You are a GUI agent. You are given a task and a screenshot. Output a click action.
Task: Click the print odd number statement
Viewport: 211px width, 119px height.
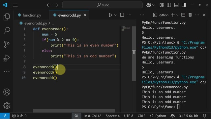pos(83,56)
